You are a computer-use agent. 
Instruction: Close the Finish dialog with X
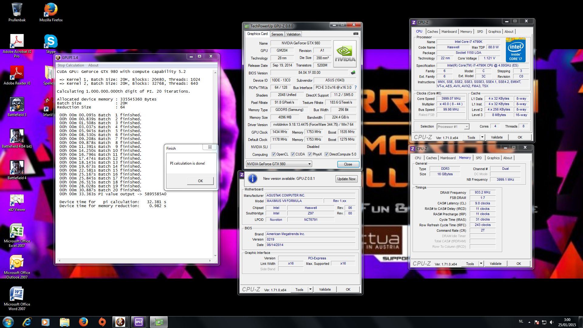(210, 147)
